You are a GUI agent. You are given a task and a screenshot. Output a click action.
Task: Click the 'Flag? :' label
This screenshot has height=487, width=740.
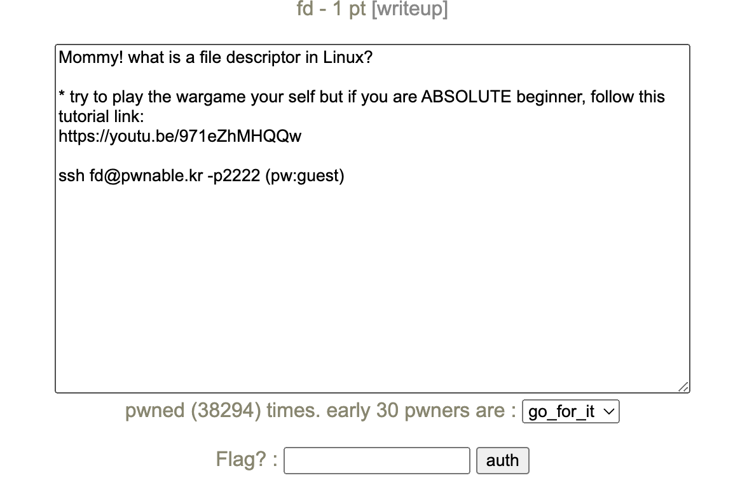pyautogui.click(x=247, y=460)
